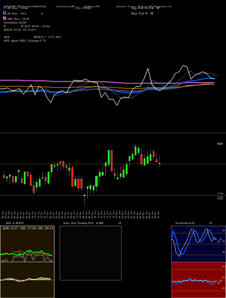Image resolution: width=226 pixels, height=298 pixels.
Task: Click the 'MACD: 19.13, 19, 0.13 C' readout
Action: [20, 30]
